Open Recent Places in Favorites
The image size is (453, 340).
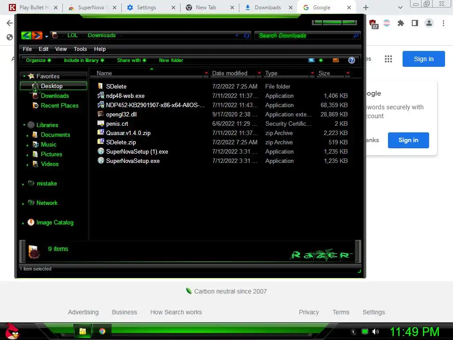[60, 105]
